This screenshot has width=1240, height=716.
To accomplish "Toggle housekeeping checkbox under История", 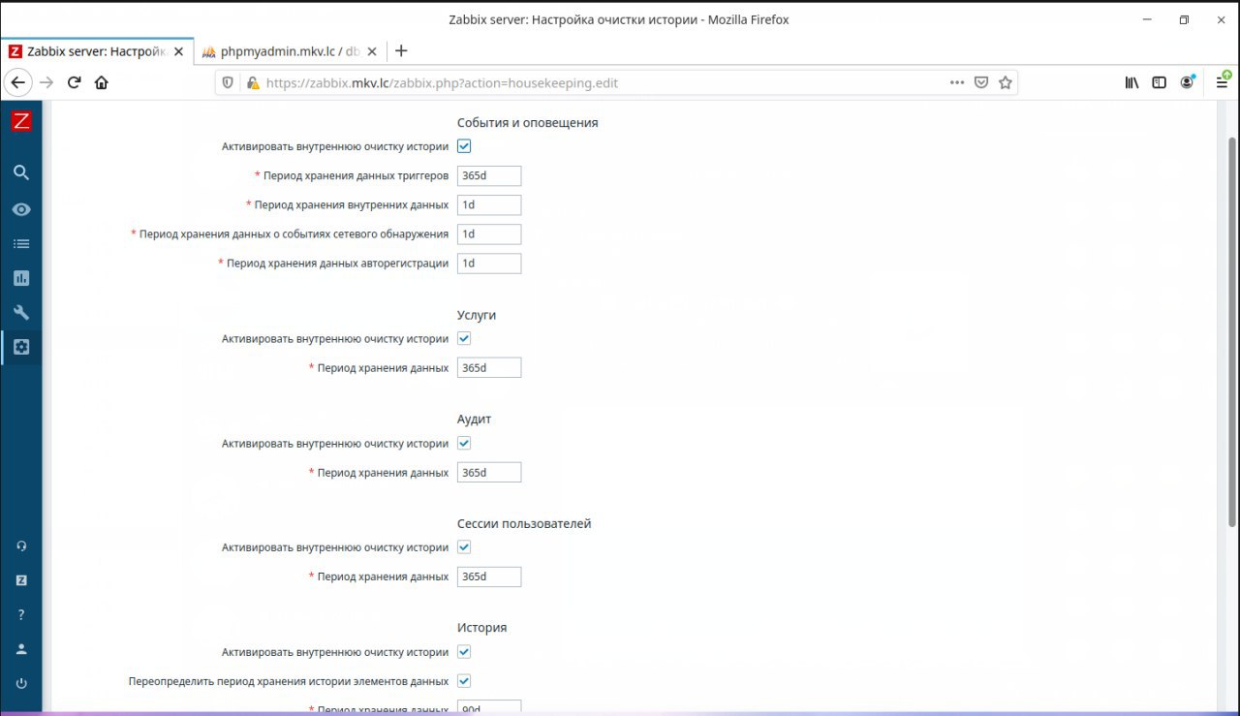I will click(x=464, y=652).
